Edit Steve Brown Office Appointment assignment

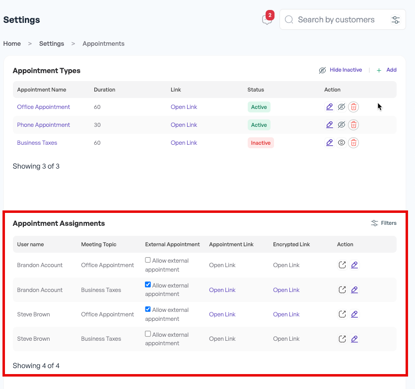354,314
